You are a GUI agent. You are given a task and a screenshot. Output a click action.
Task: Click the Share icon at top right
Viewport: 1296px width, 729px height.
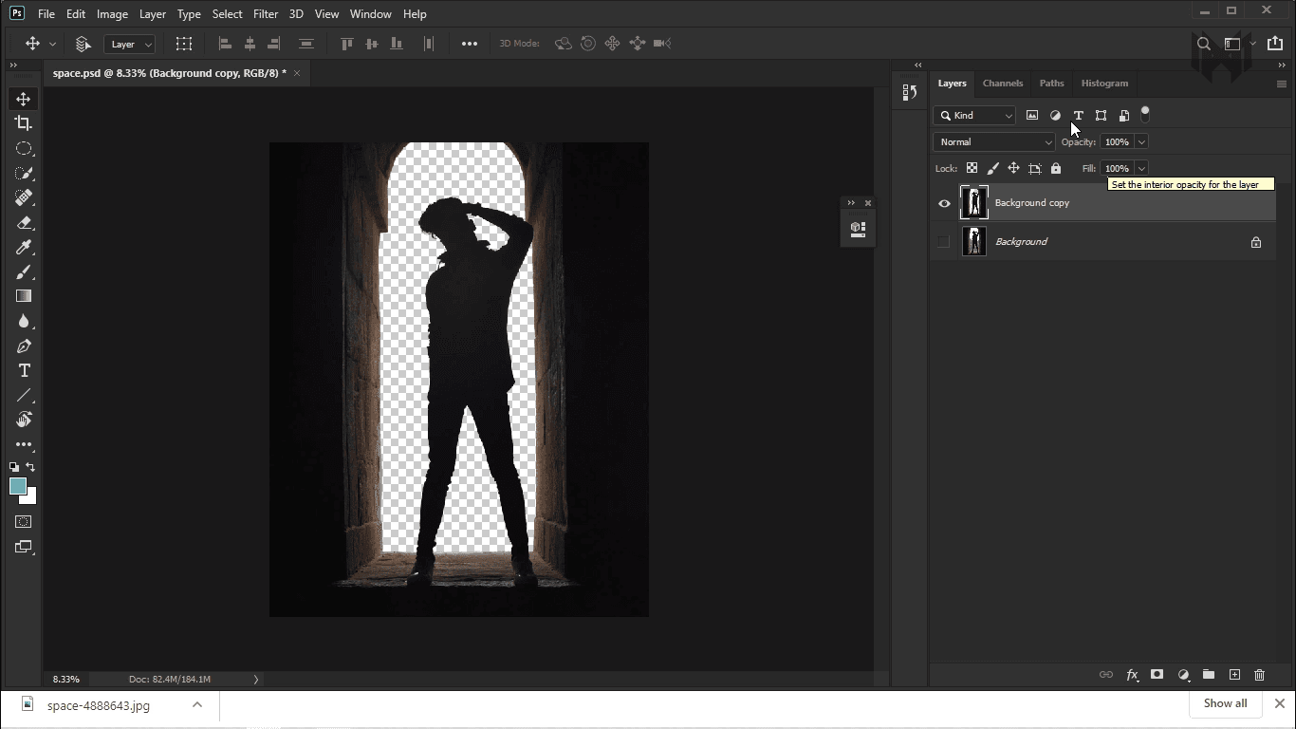pos(1274,44)
